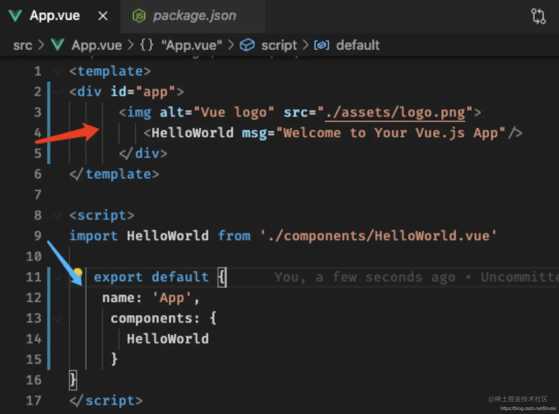Click the opening <script> tag

[102, 215]
